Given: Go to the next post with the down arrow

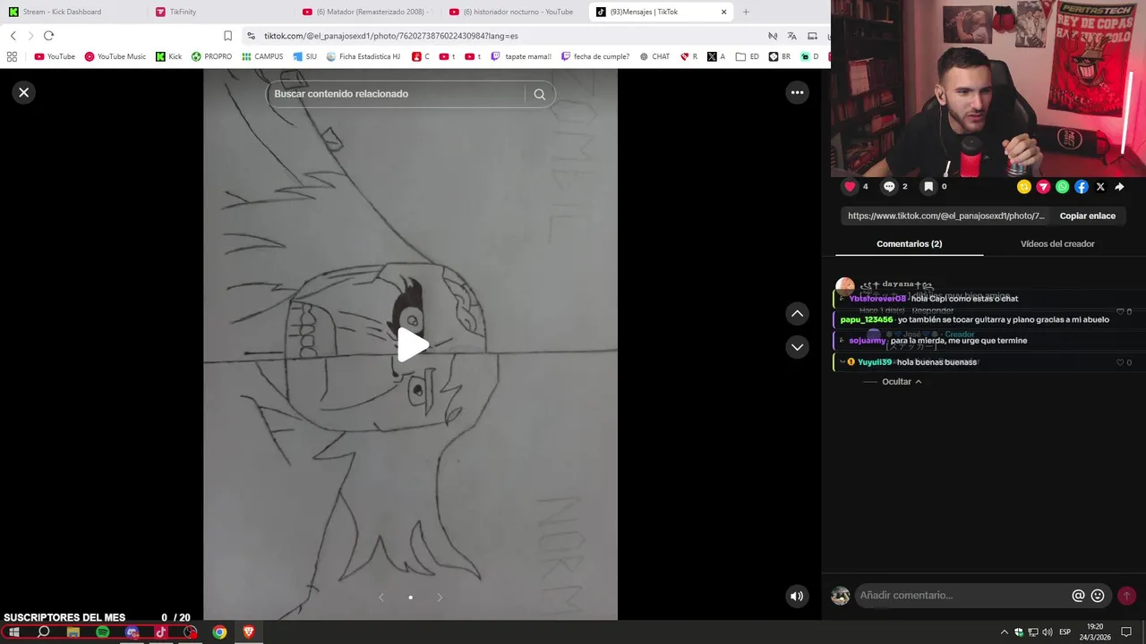Looking at the screenshot, I should [x=797, y=347].
